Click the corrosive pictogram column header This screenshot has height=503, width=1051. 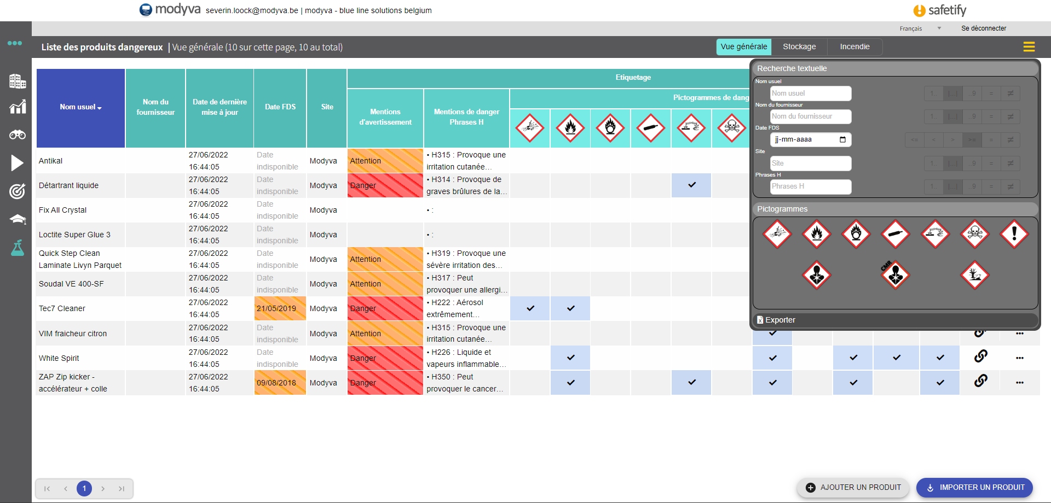click(x=691, y=128)
